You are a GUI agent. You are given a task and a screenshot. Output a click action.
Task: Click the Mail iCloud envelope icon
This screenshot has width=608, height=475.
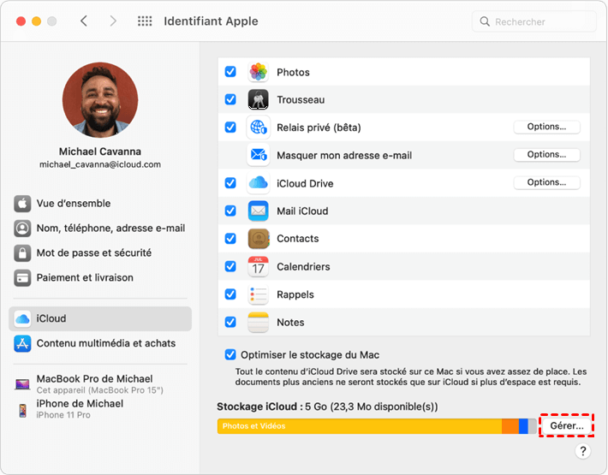point(258,211)
